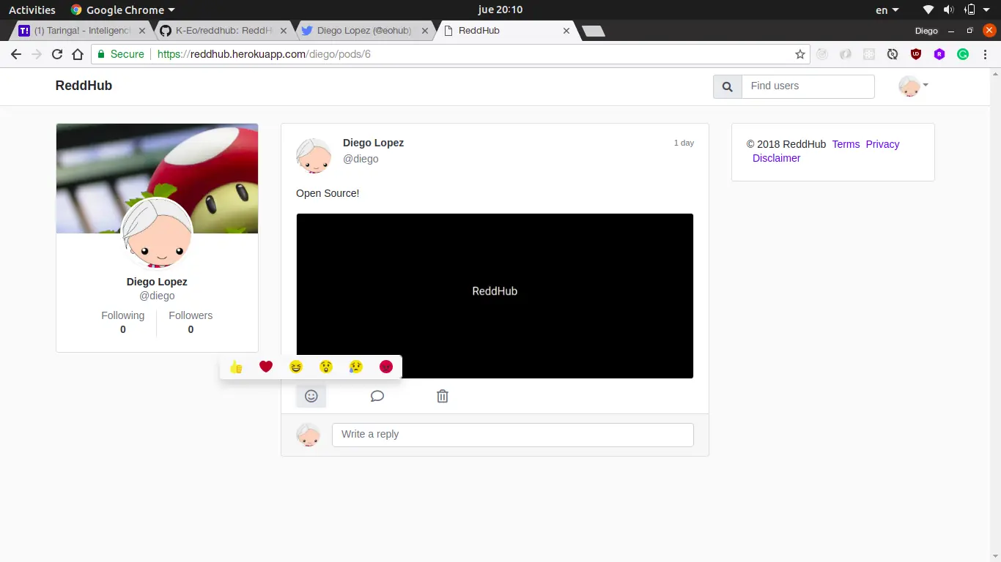Open the 'jue 20:10' clock calendar
Viewport: 1001px width, 562px height.
click(x=500, y=10)
